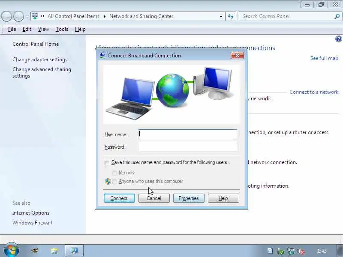Image resolution: width=343 pixels, height=257 pixels.
Task: Open the Windows Explorer taskbar icon
Action: point(54,251)
